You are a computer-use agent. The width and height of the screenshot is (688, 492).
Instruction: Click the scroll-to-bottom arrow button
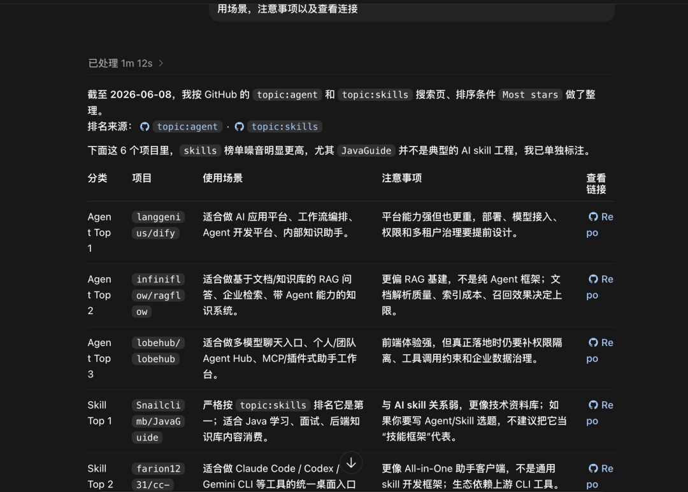point(351,463)
